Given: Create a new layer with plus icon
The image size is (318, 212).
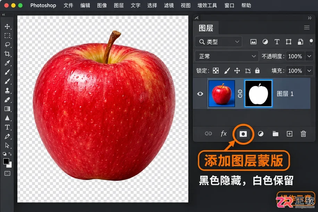Looking at the screenshot, I should click(290, 134).
